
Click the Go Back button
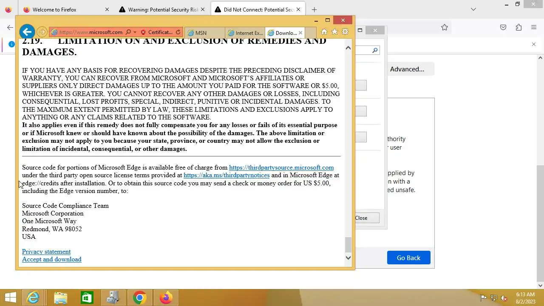pos(408,258)
